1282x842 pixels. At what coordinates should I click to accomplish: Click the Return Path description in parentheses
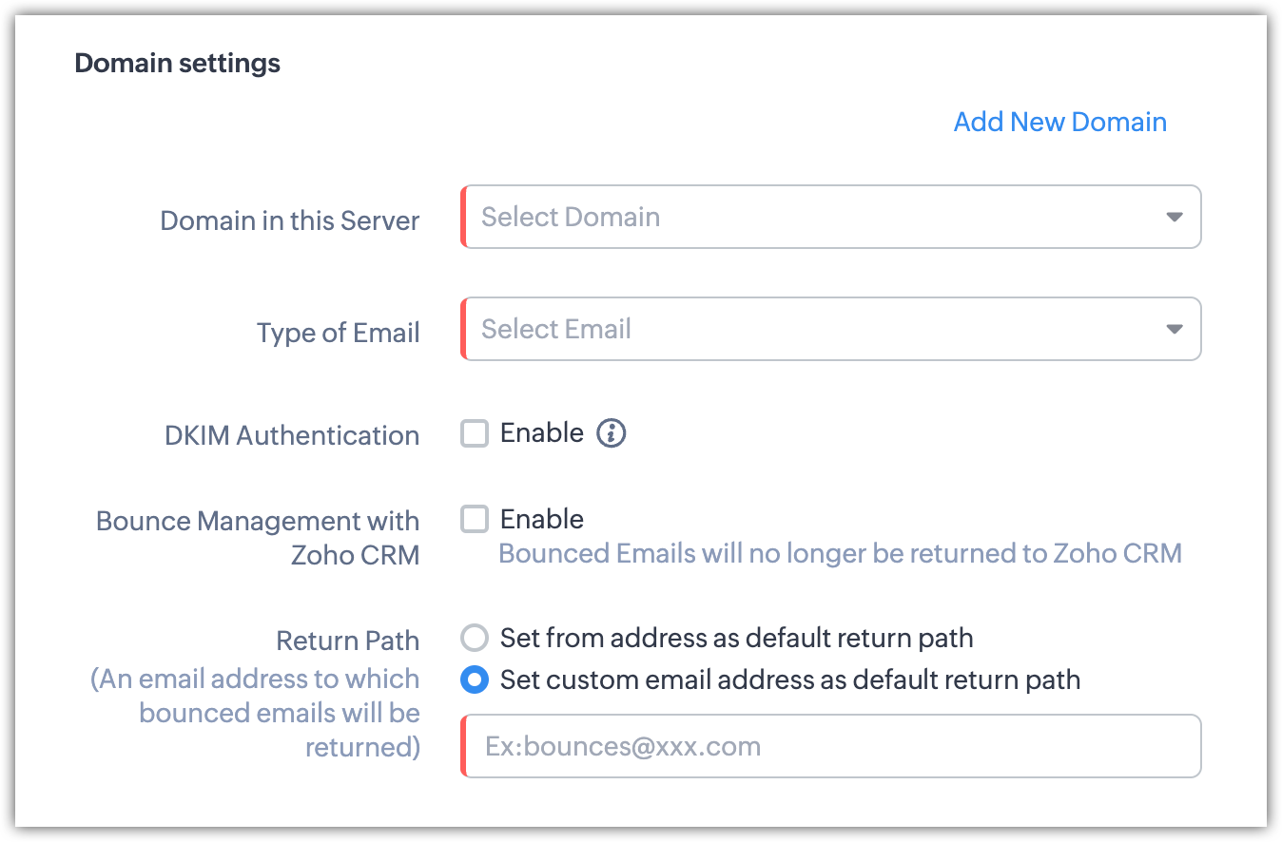coord(257,713)
